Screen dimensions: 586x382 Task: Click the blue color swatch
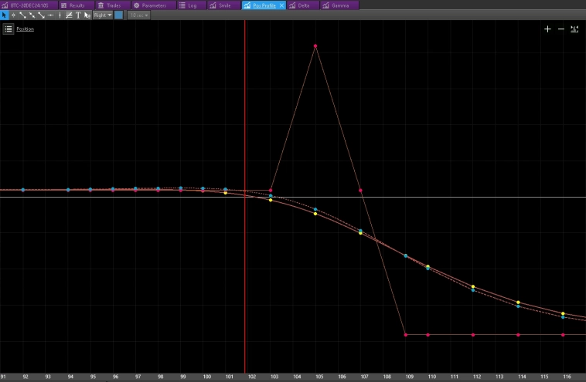click(x=119, y=15)
